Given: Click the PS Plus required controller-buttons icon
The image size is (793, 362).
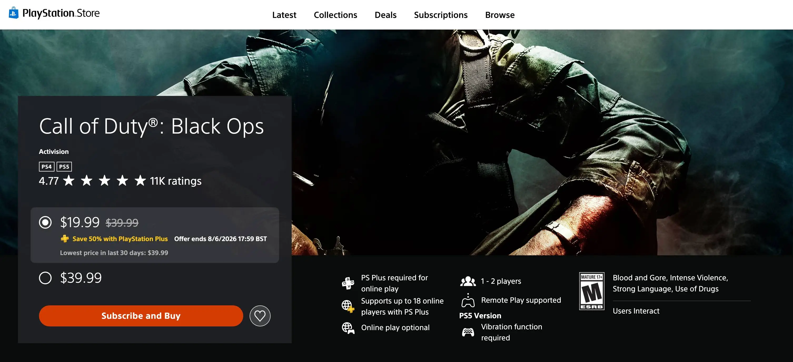Looking at the screenshot, I should pos(348,283).
